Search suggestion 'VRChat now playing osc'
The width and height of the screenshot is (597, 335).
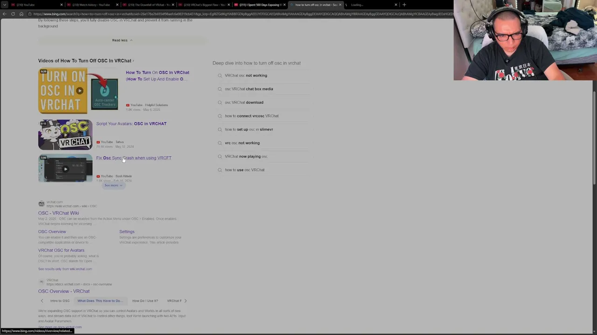point(264,156)
